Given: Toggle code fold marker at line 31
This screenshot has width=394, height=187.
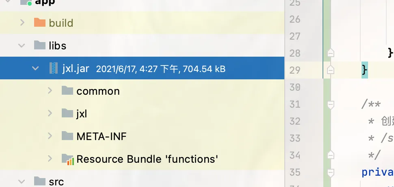Looking at the screenshot, I should 331,105.
